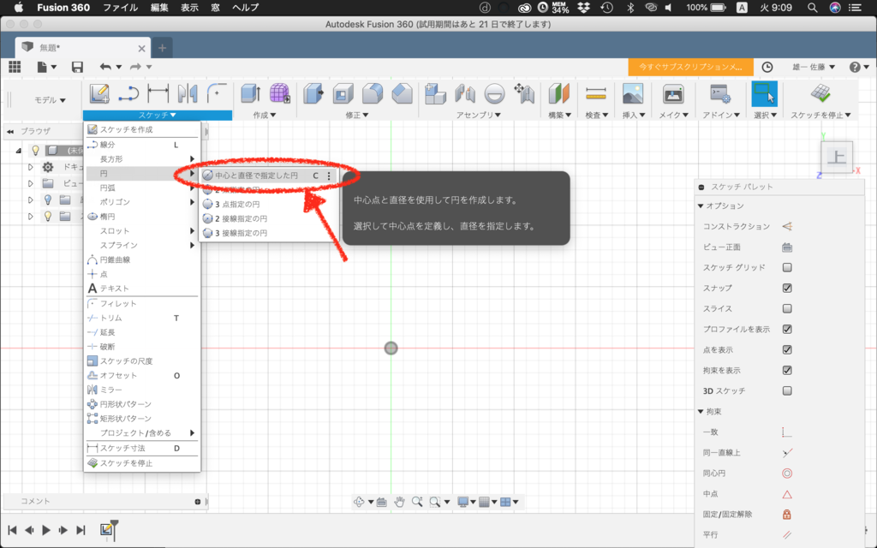Screen dimensions: 877x548
Task: Uncheck the 点を表示 checkbox
Action: pyautogui.click(x=787, y=350)
